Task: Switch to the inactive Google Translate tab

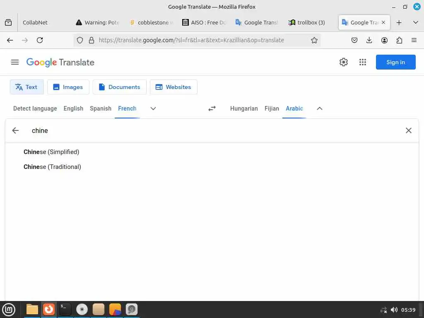Action: pyautogui.click(x=257, y=22)
